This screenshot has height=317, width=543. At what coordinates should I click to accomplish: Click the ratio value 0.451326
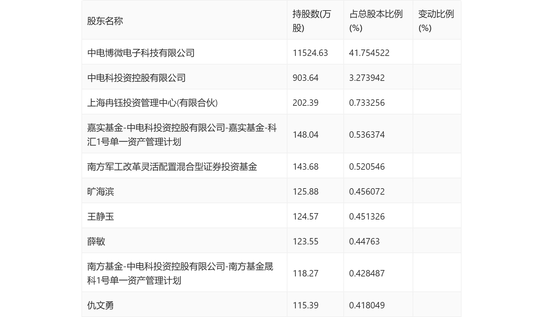367,216
